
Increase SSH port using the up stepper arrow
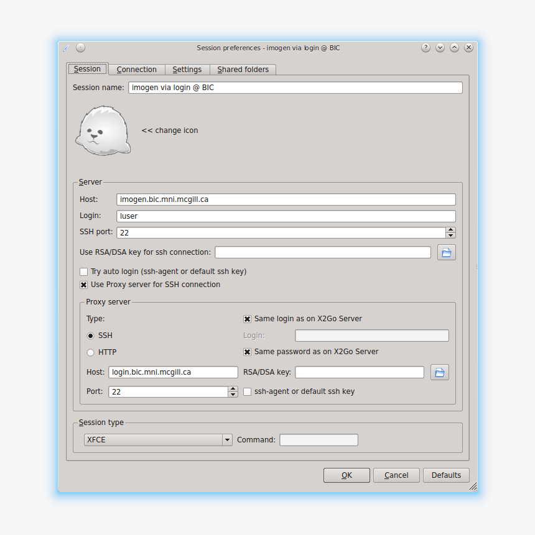(x=450, y=229)
